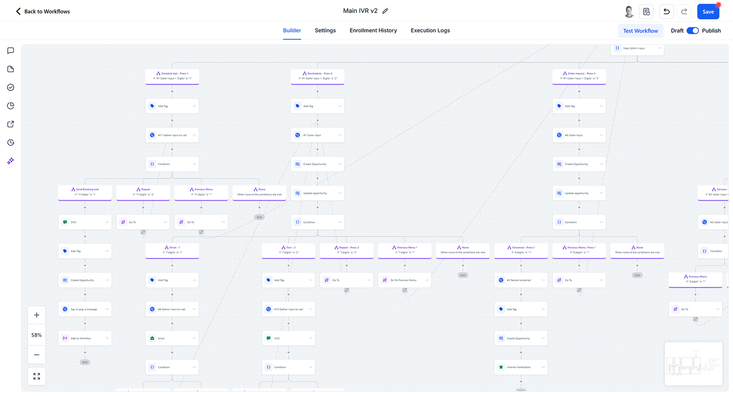This screenshot has width=733, height=396.
Task: Zoom in with the plus button
Action: pos(37,315)
